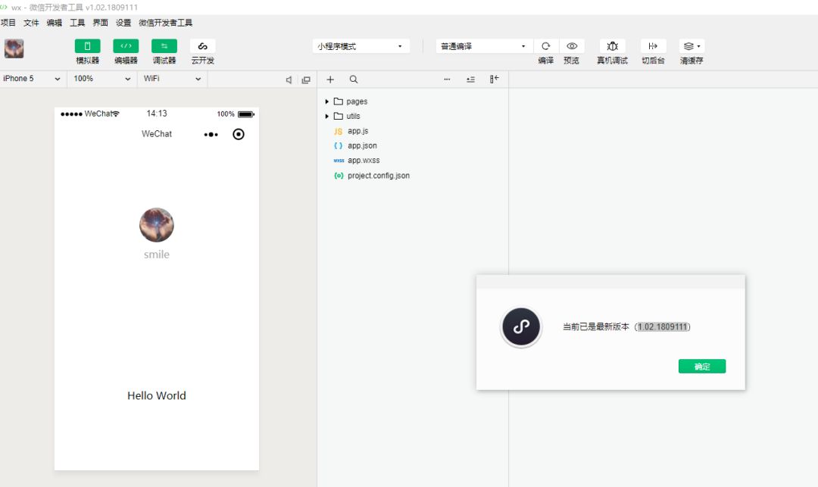Add a new file with the plus icon
Image resolution: width=818 pixels, height=487 pixels.
pos(330,80)
